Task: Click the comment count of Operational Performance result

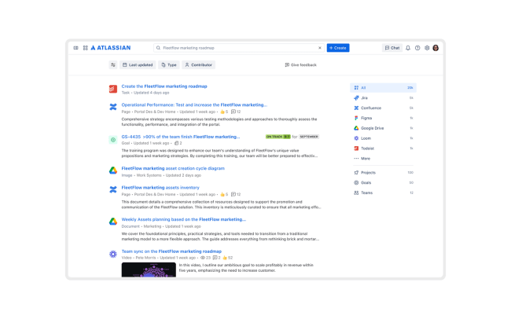Action: (x=236, y=112)
